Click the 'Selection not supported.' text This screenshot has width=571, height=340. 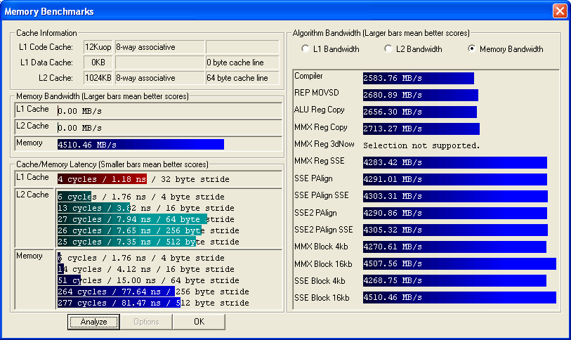421,145
